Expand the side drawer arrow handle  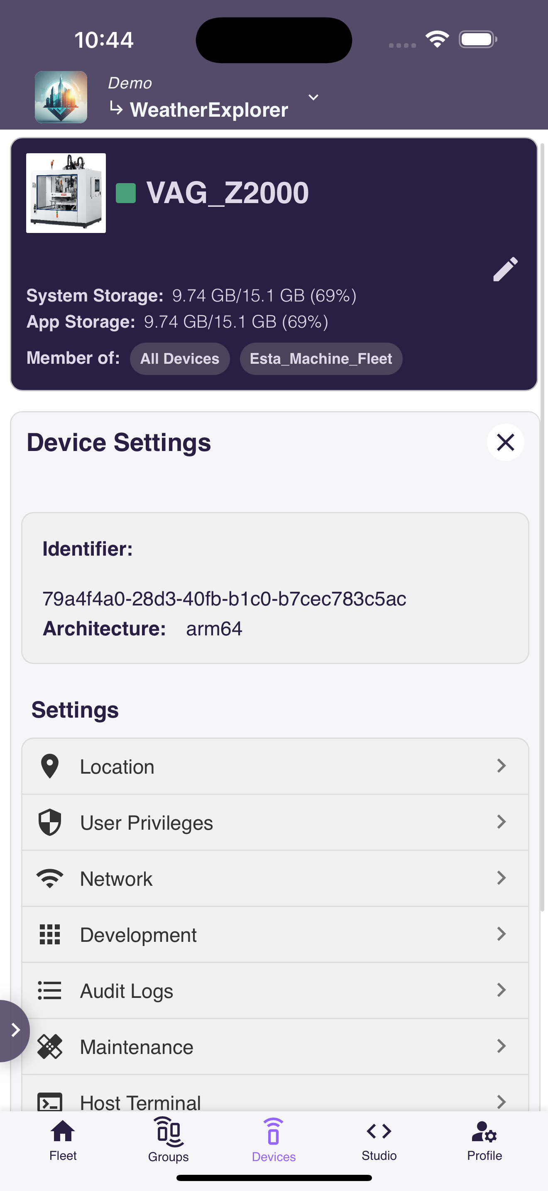15,1029
